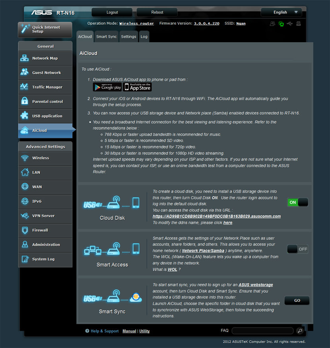330x348 pixels.
Task: Click the LAN house icon
Action: tap(25, 172)
